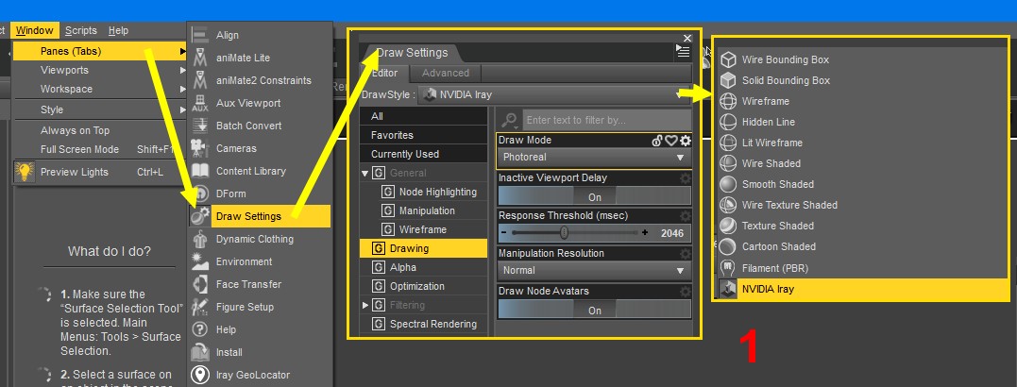1017x387 pixels.
Task: Click the Wire Bounding Box cube icon
Action: [x=729, y=59]
